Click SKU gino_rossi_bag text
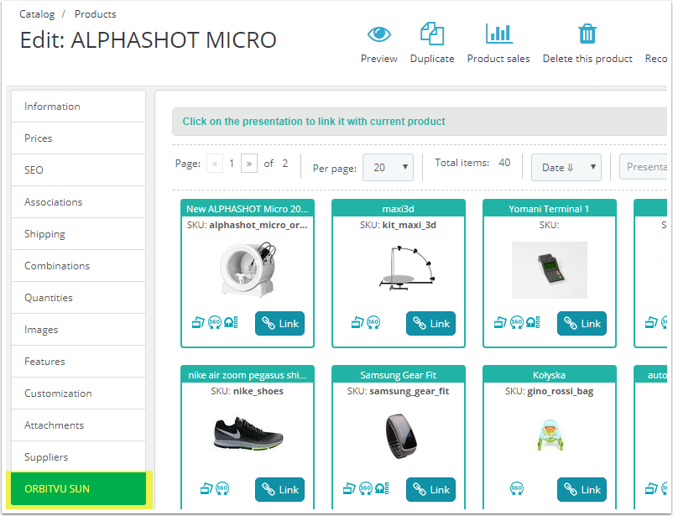 550,391
